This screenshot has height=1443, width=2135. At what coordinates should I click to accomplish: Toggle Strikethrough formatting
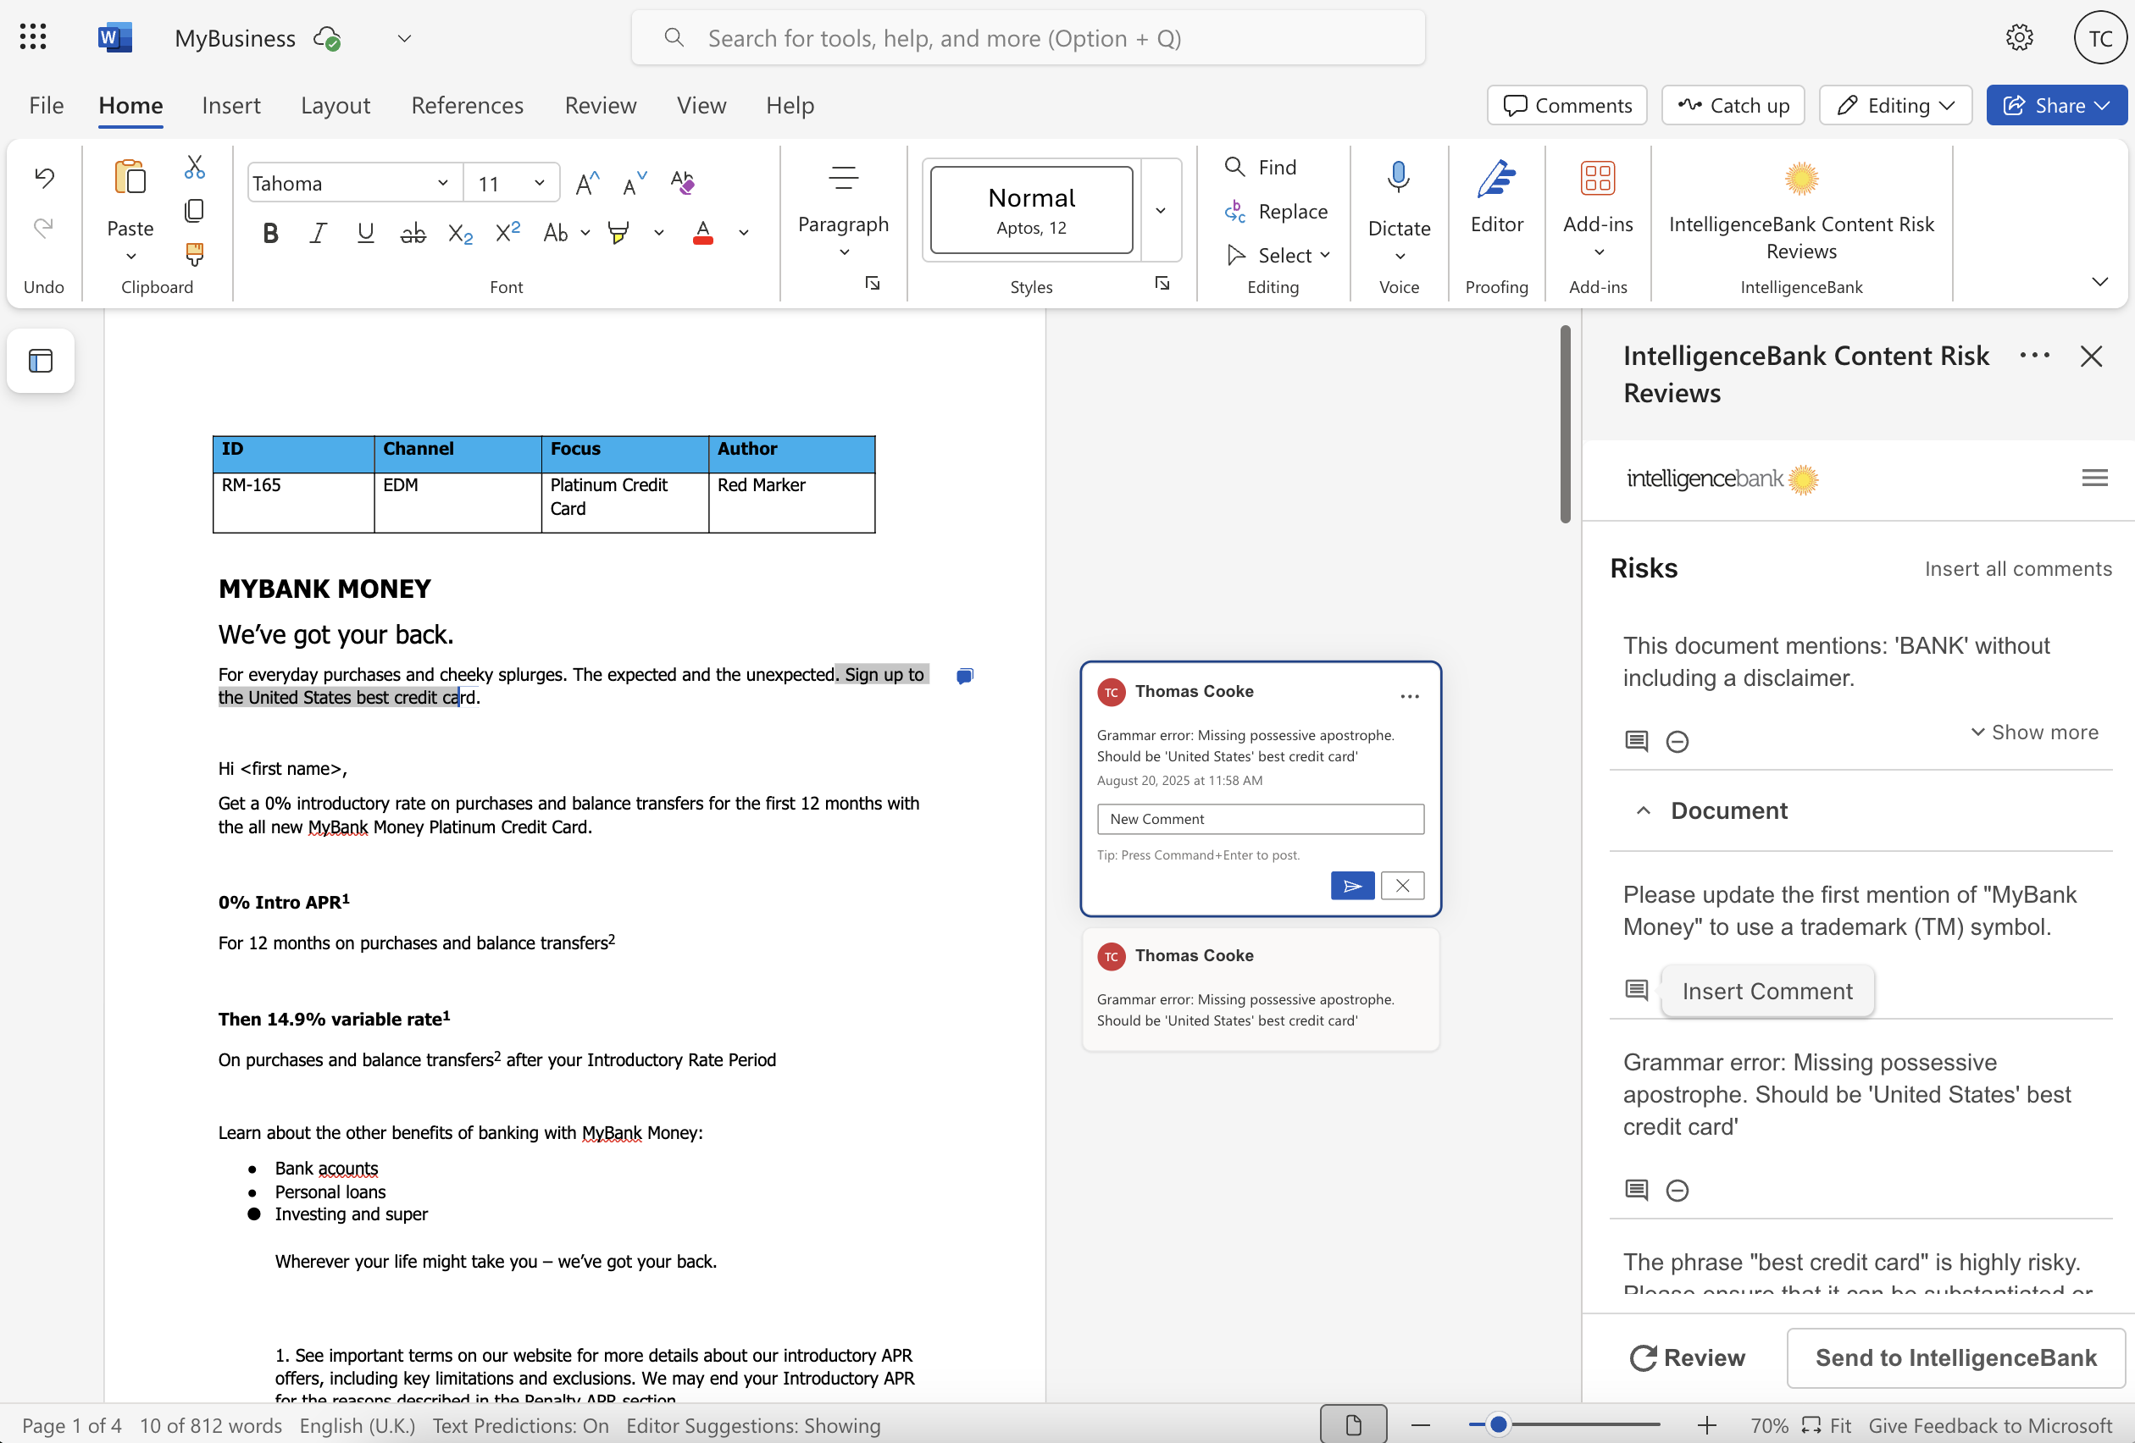pos(413,234)
